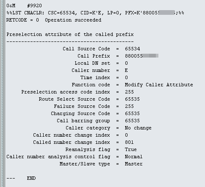Click the Route Select Source Code value
The height and width of the screenshot is (187, 205).
132,99
